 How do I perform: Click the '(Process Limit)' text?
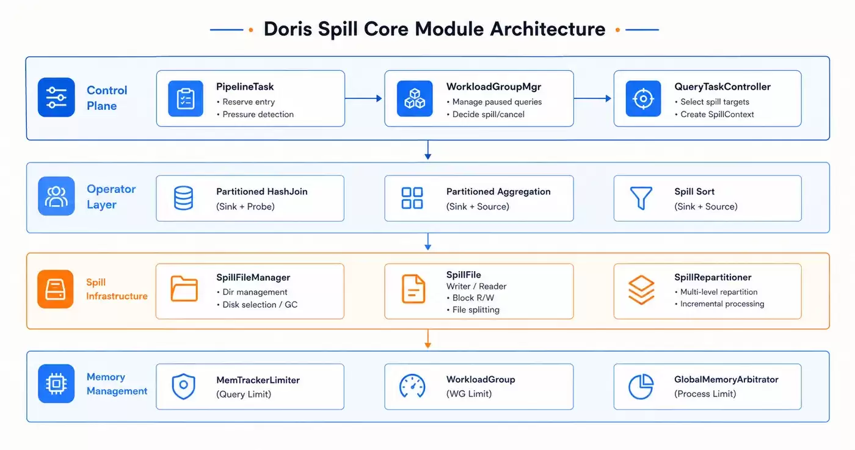click(705, 394)
